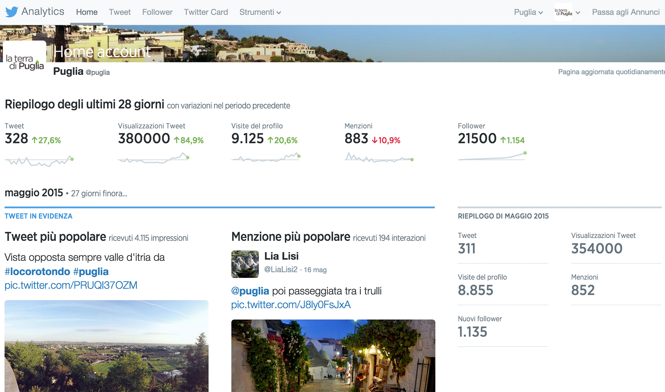665x392 pixels.
Task: Open the account avatar menu in navbar
Action: tap(563, 12)
